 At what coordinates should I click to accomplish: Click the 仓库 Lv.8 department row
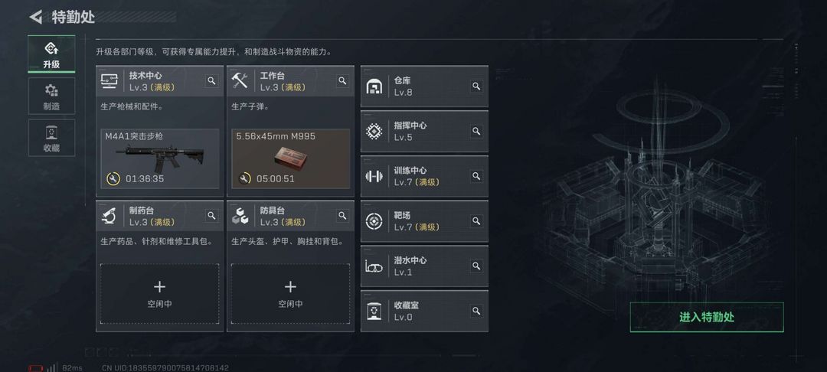(417, 86)
